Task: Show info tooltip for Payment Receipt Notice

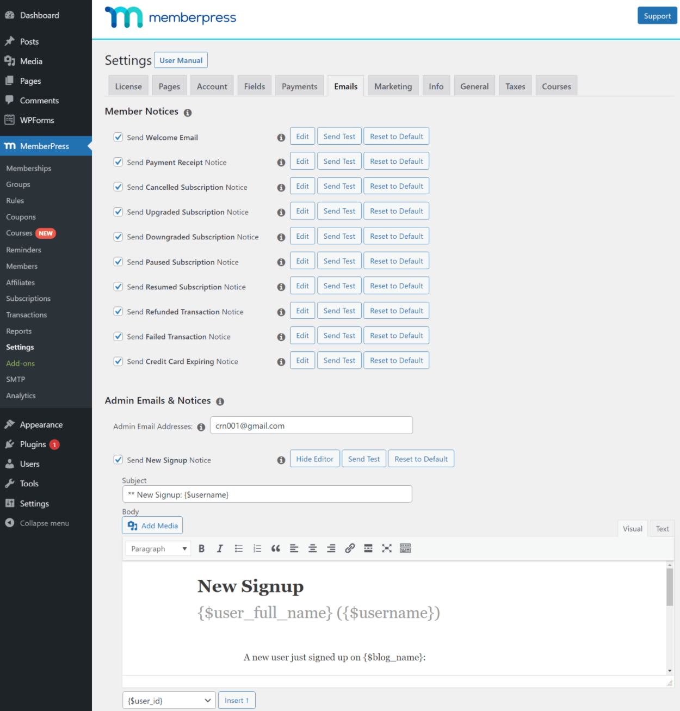Action: [x=281, y=163]
